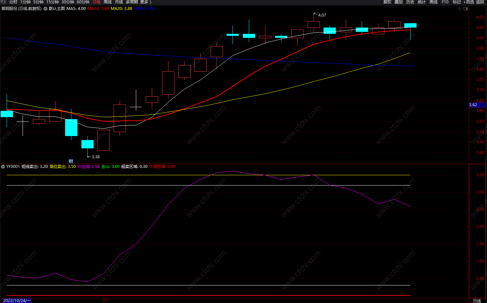
Task: Open the 默认主图 indicator dropdown arrow
Action: pyautogui.click(x=46, y=9)
